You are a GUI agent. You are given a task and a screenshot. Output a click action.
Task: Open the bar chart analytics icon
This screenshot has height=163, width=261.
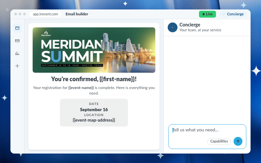(17, 53)
